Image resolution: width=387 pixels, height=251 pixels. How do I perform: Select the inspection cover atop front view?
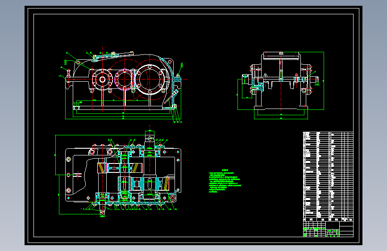click(113, 56)
